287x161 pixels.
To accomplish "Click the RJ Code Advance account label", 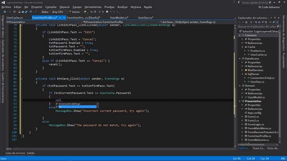I will tap(269, 7).
